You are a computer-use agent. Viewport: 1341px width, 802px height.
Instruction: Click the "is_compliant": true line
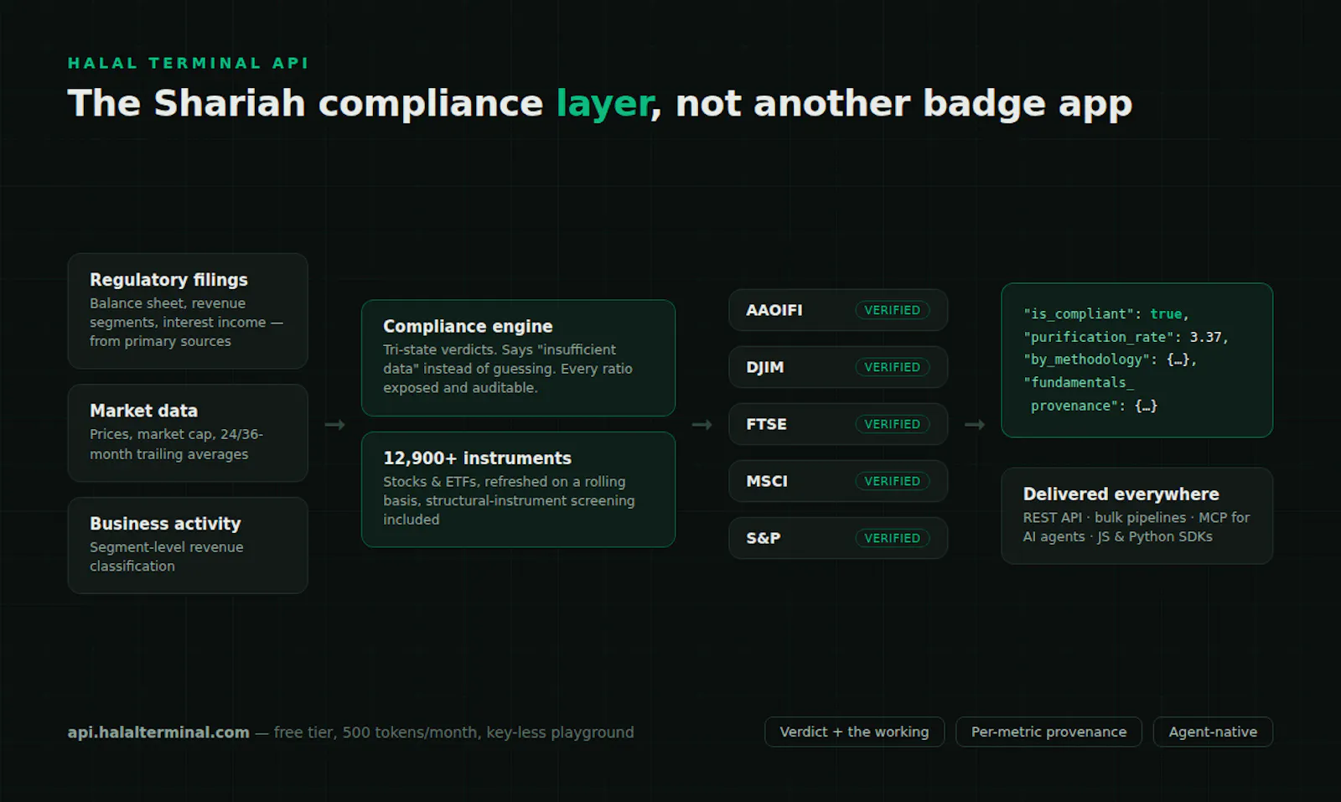click(x=1105, y=313)
